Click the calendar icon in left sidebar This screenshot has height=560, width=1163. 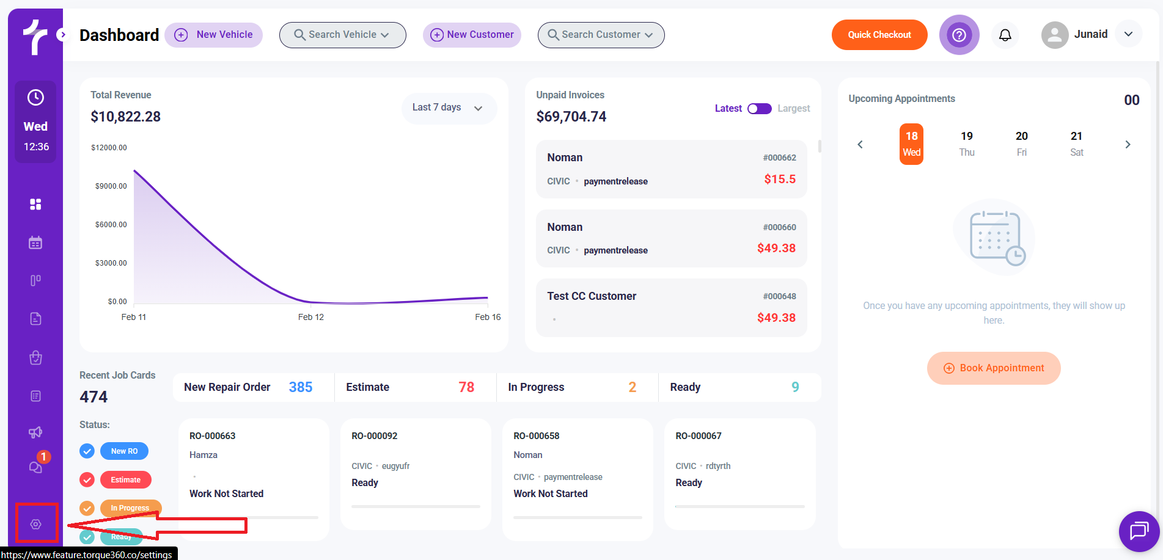click(35, 242)
